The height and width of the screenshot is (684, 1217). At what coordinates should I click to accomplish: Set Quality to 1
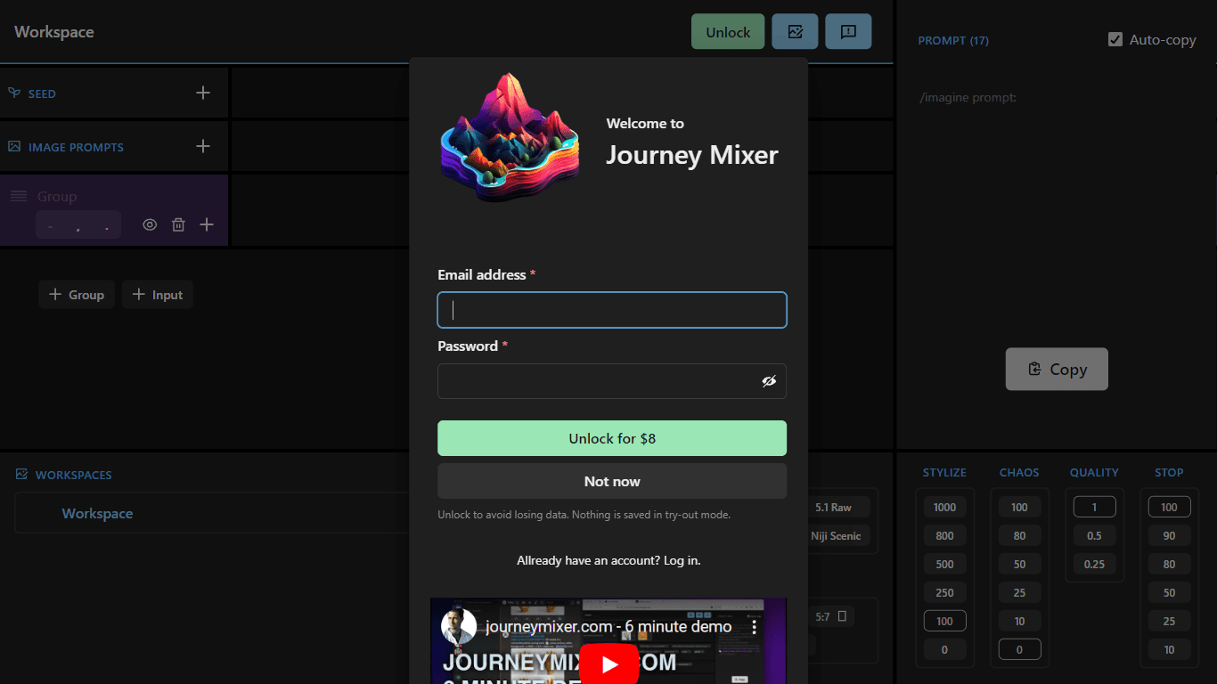tap(1094, 508)
